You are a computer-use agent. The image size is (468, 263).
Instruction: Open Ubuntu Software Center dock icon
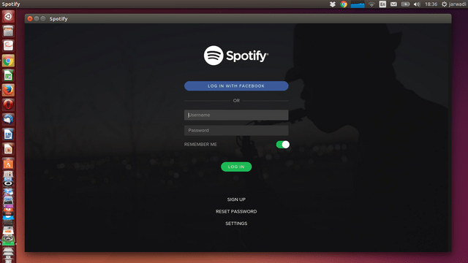(x=8, y=164)
